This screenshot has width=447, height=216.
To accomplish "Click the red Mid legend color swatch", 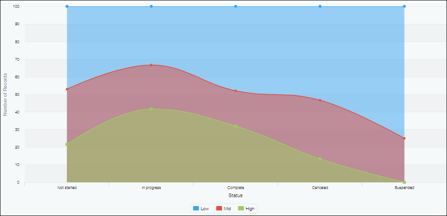I will [219, 208].
